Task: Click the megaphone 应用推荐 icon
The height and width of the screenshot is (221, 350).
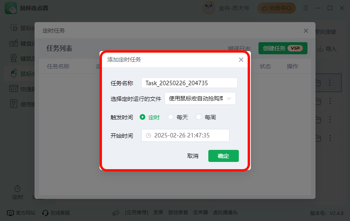Action: click(116, 213)
